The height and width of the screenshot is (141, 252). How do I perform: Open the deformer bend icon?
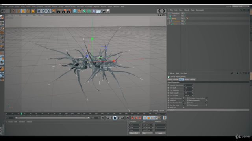pyautogui.click(x=94, y=11)
